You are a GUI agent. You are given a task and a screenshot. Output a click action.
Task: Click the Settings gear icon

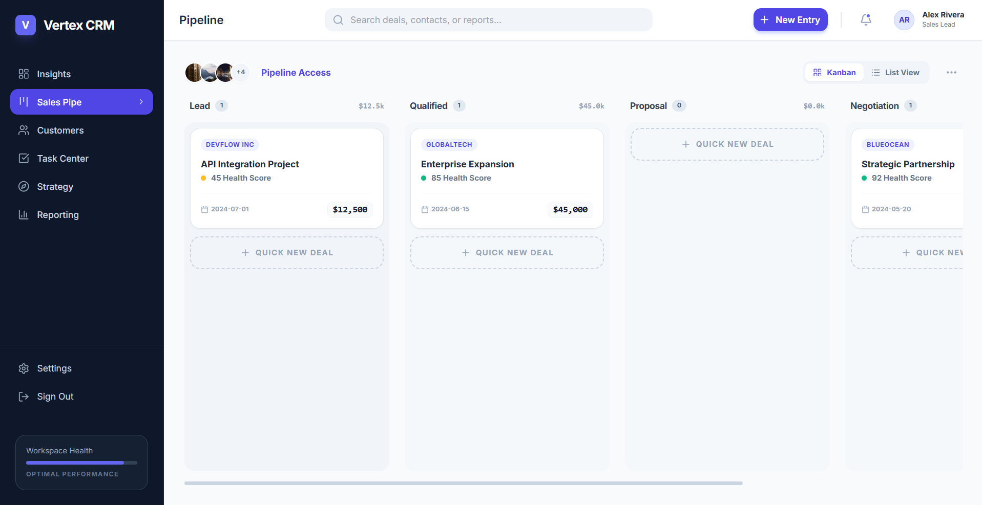click(24, 368)
